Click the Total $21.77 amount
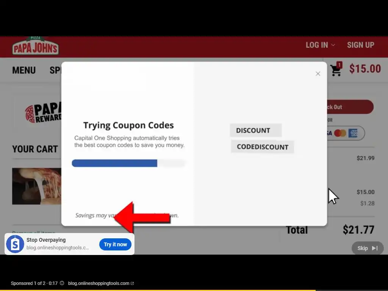 (x=358, y=230)
